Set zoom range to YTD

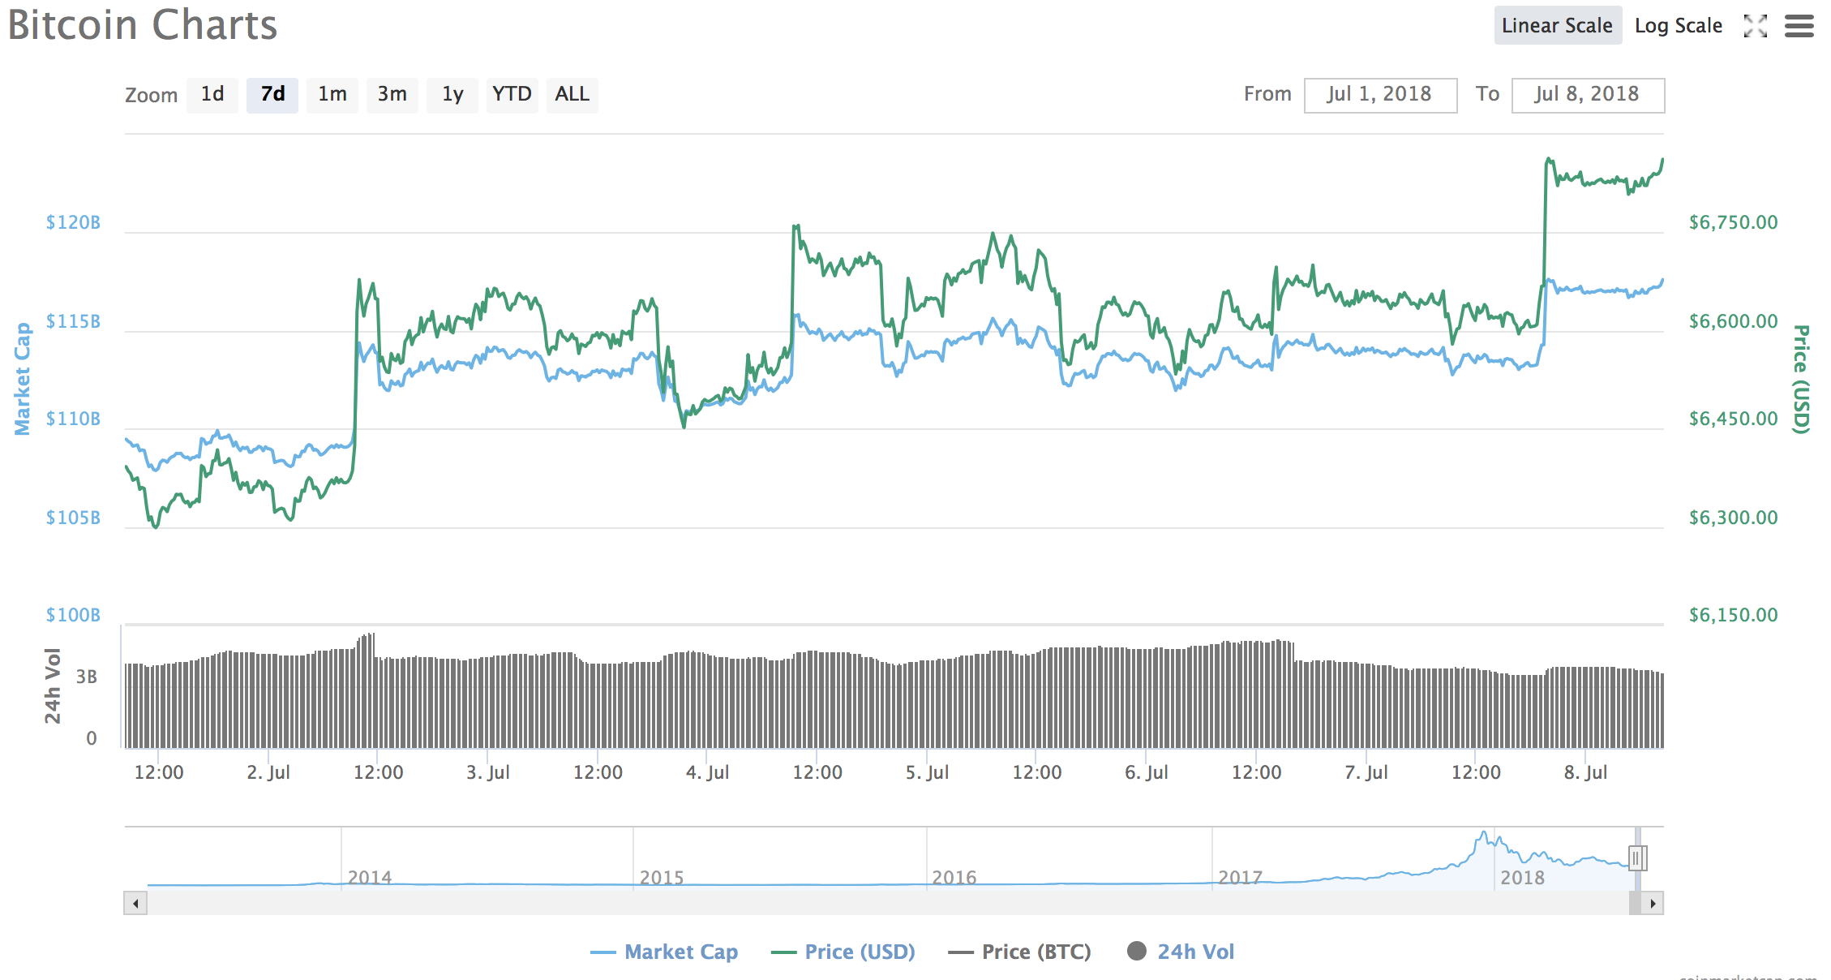tap(512, 95)
